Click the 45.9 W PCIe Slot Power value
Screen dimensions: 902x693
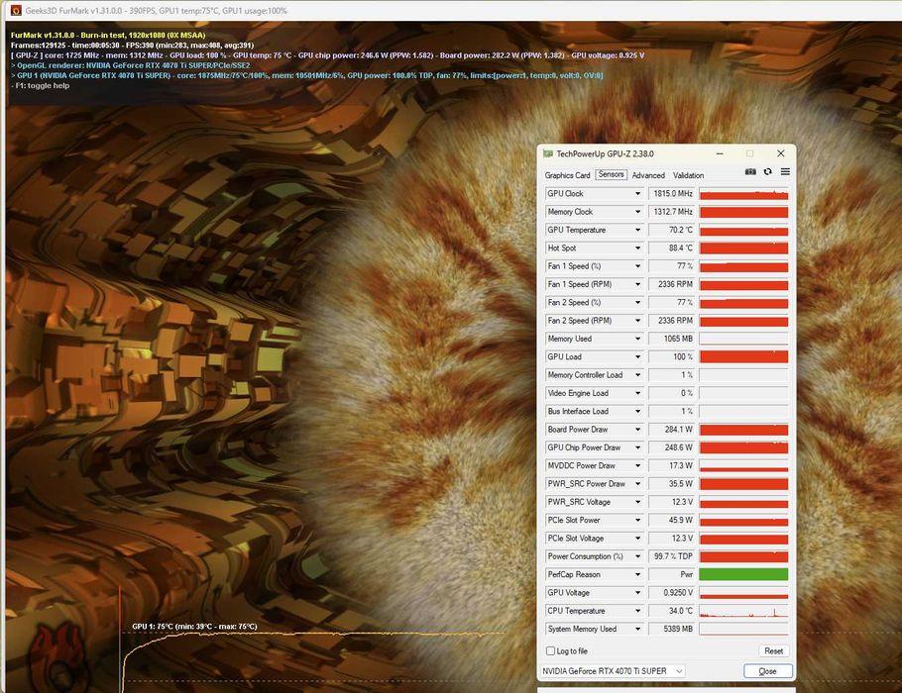coord(671,520)
